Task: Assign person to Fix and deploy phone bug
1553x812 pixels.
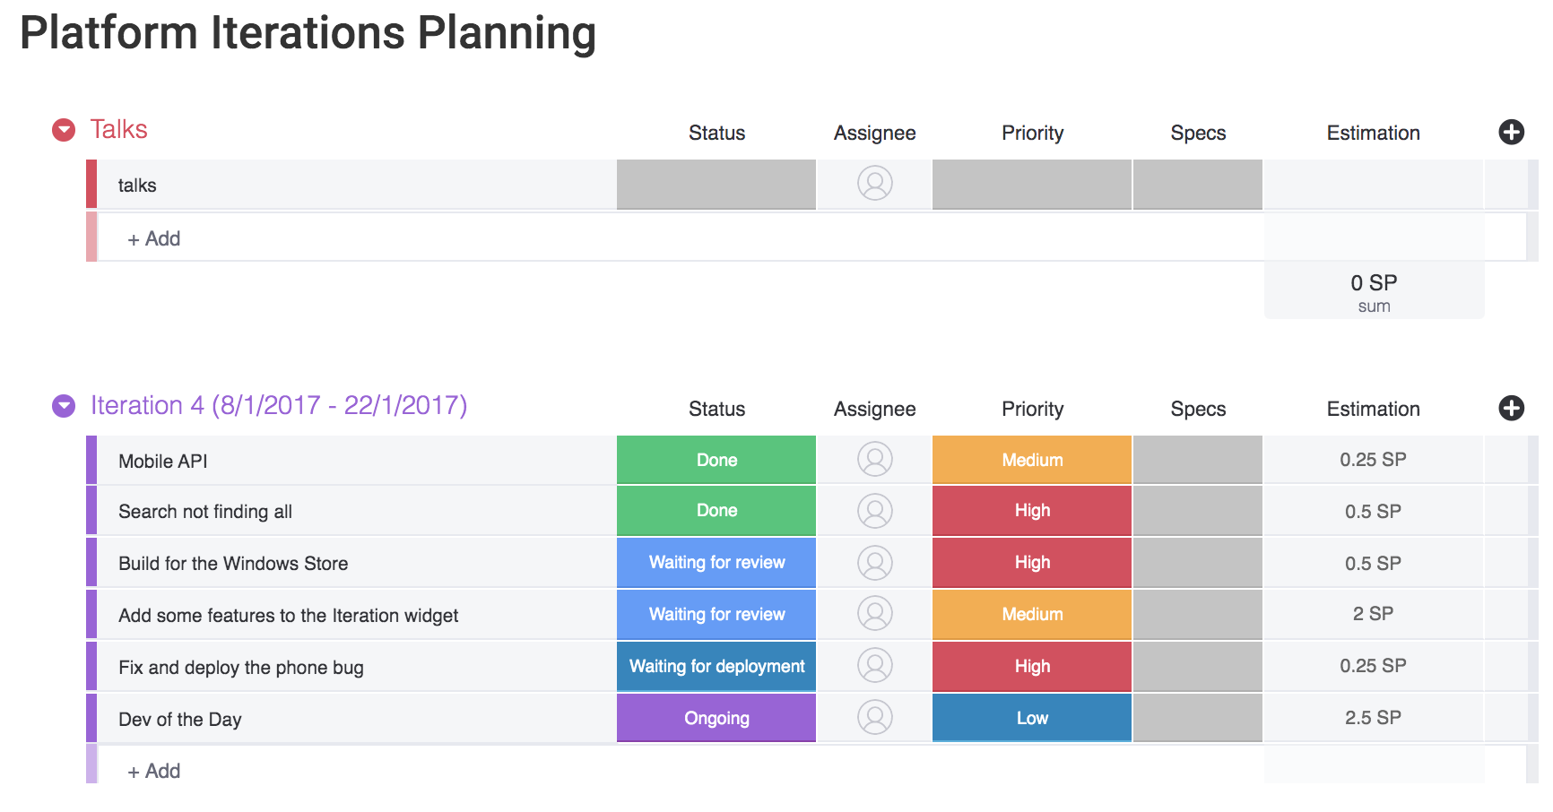Action: [x=875, y=666]
